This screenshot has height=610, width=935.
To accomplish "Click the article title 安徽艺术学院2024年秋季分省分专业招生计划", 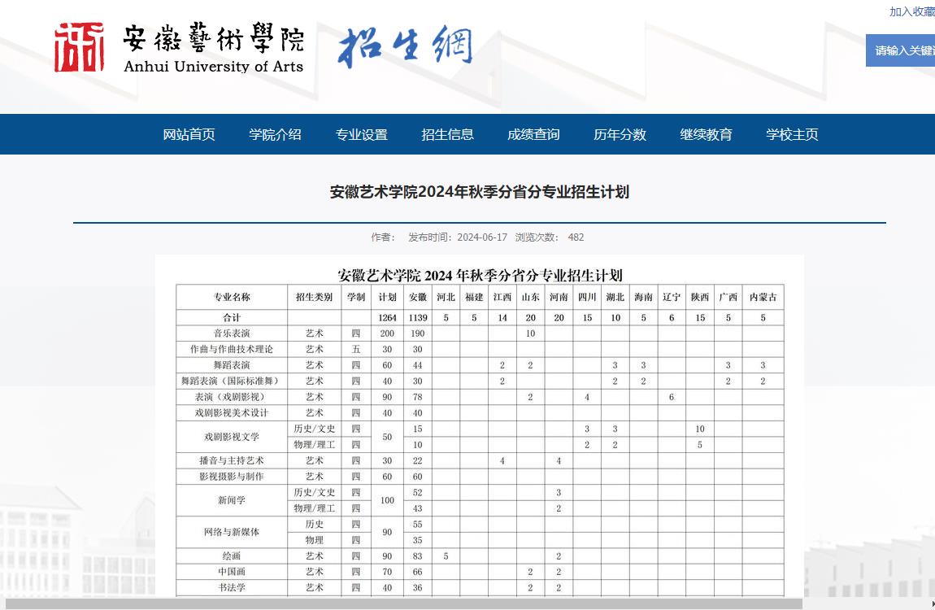I will pyautogui.click(x=480, y=192).
